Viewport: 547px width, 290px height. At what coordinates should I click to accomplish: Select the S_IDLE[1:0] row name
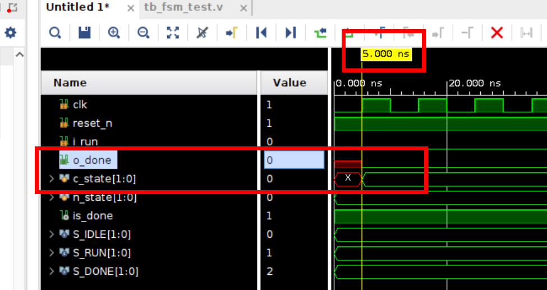coord(102,234)
